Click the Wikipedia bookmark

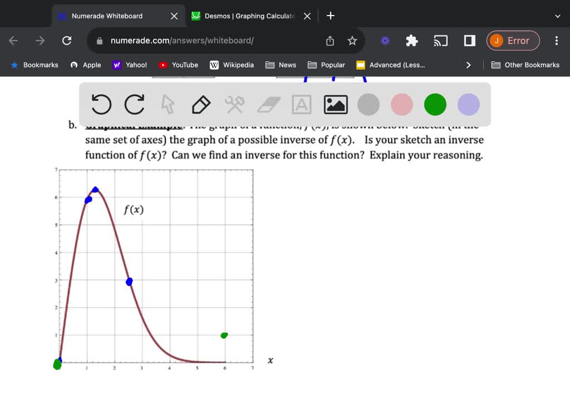(x=232, y=65)
